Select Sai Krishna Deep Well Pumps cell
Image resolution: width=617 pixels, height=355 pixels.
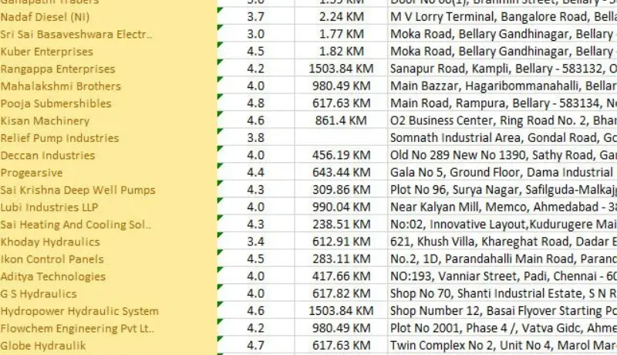(x=108, y=190)
